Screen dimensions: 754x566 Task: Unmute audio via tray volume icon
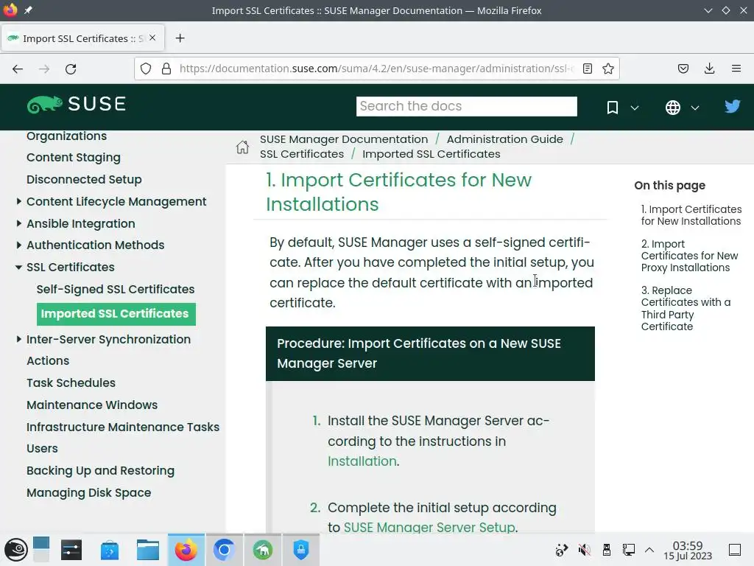[x=584, y=550]
